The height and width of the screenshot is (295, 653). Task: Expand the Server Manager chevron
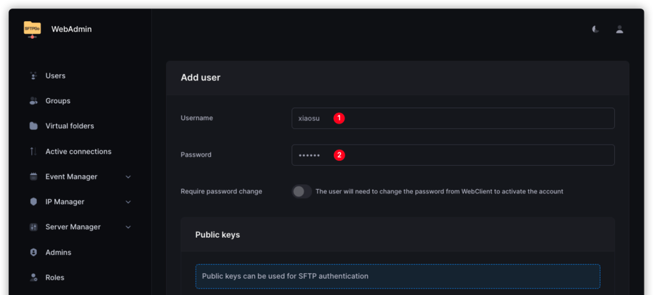click(x=128, y=227)
